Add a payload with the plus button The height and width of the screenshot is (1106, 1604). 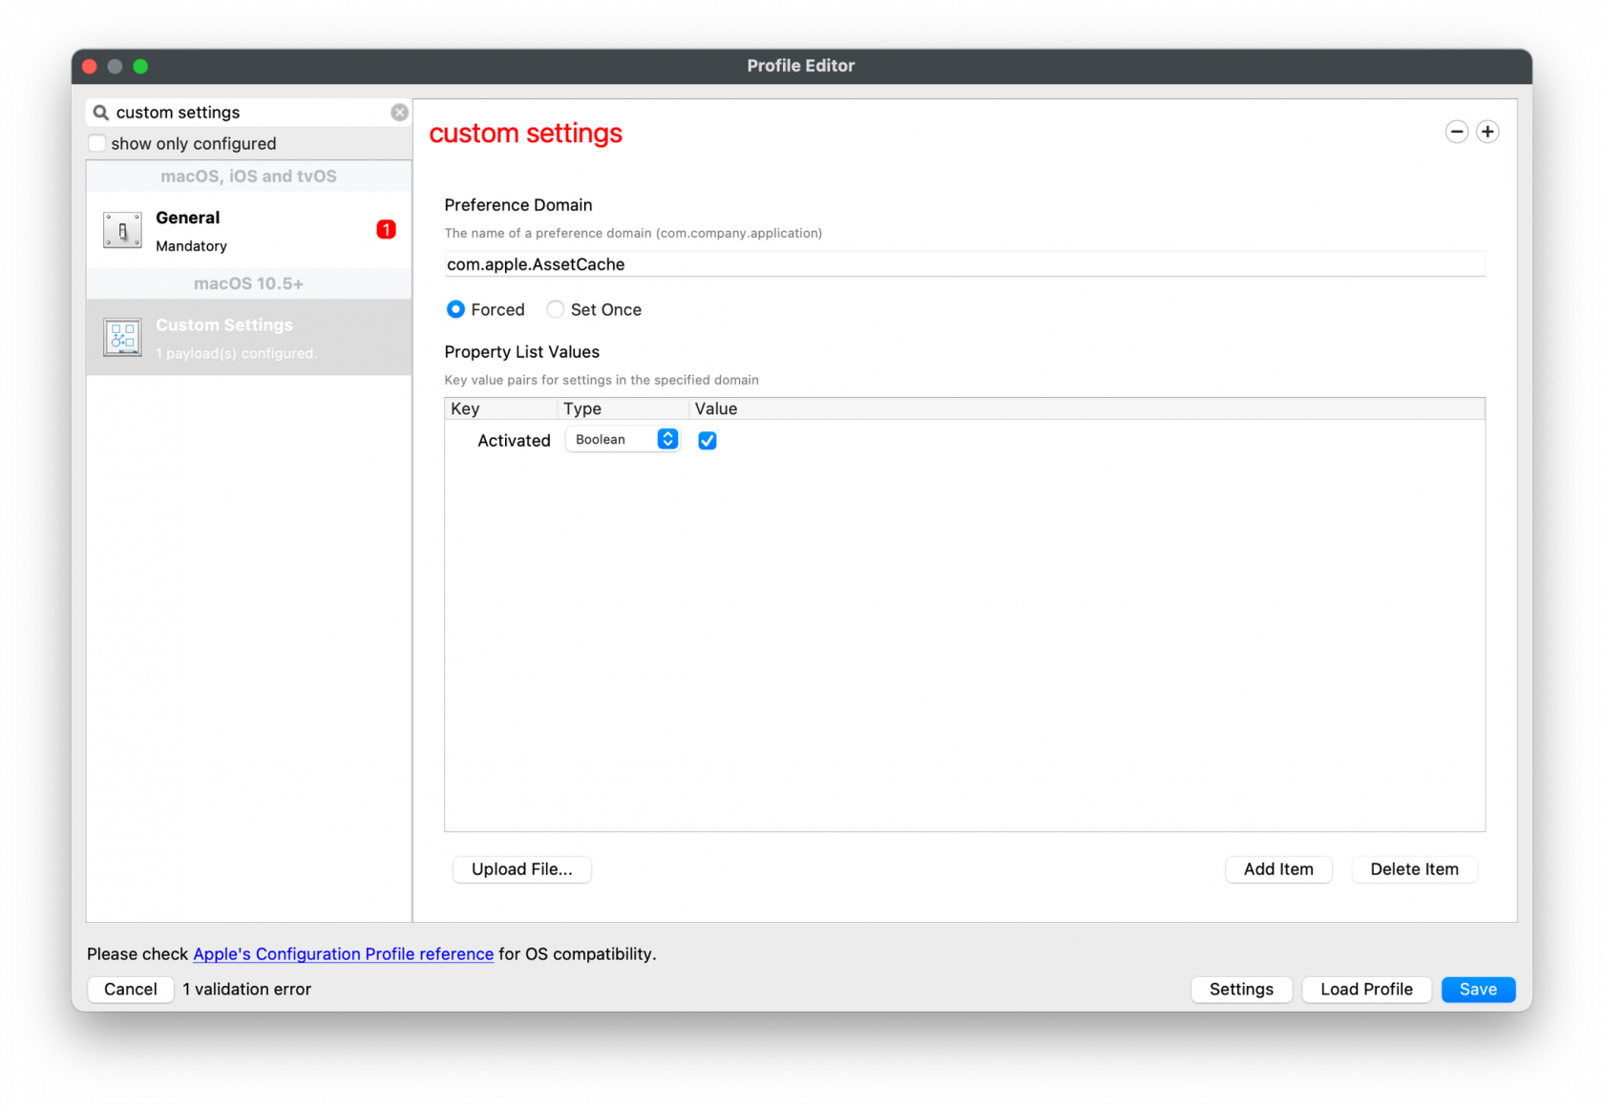click(x=1488, y=132)
